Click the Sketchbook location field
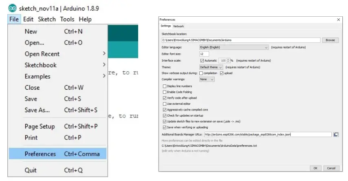This screenshot has width=348, height=181. pos(241,40)
